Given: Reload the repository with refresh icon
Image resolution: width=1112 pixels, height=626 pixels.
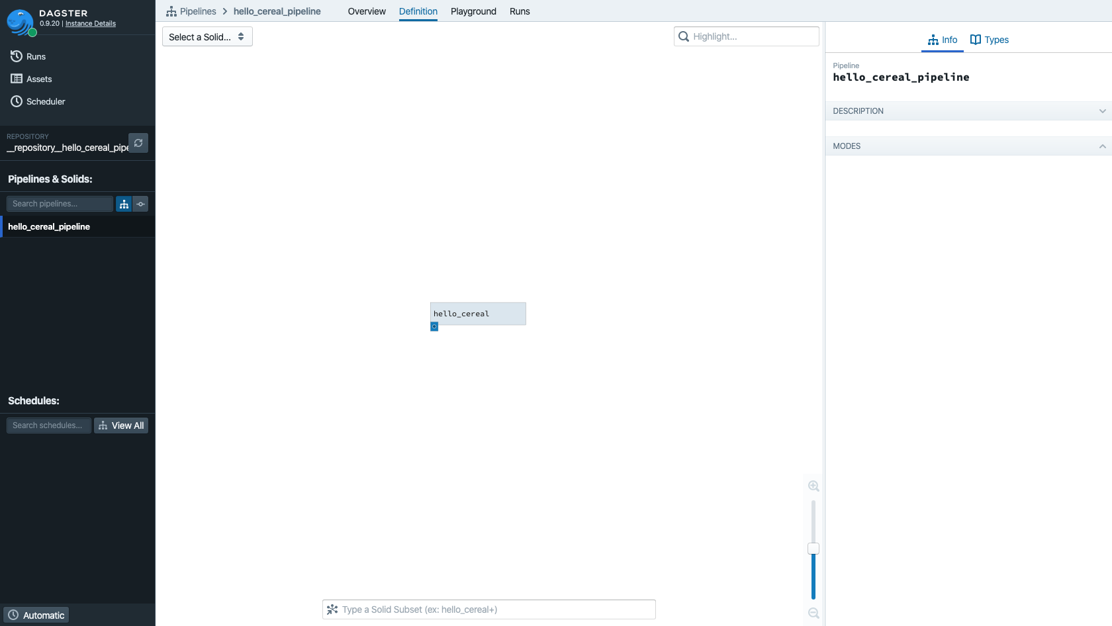Looking at the screenshot, I should [138, 143].
